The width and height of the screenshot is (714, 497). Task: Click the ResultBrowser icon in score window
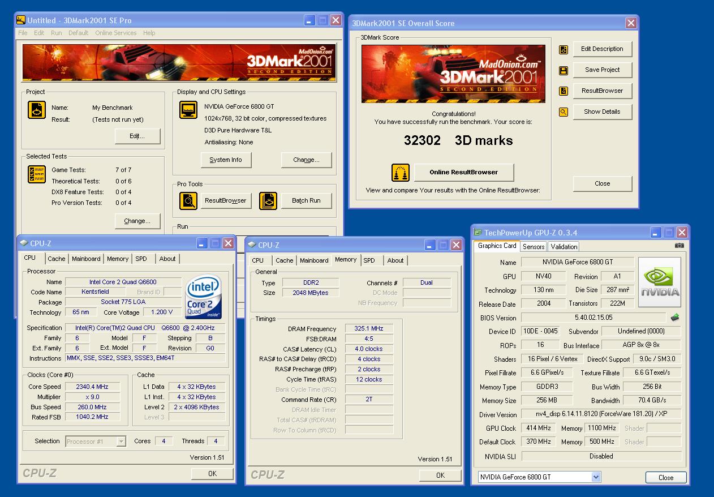(x=564, y=91)
